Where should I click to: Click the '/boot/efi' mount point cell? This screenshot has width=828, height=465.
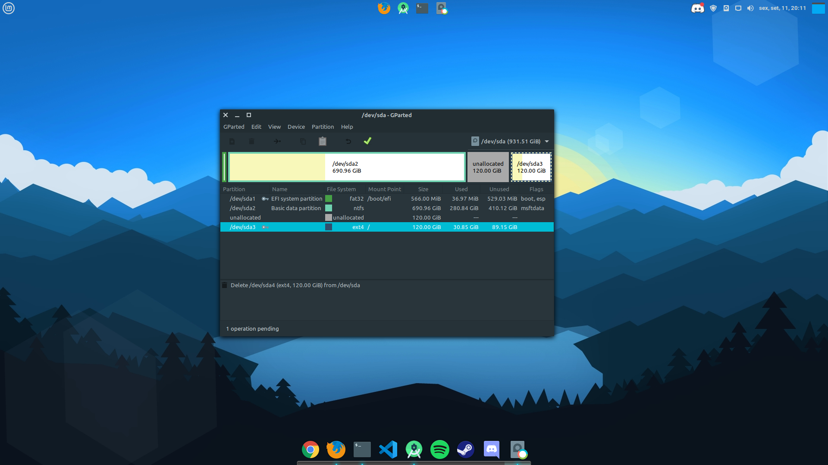(379, 198)
